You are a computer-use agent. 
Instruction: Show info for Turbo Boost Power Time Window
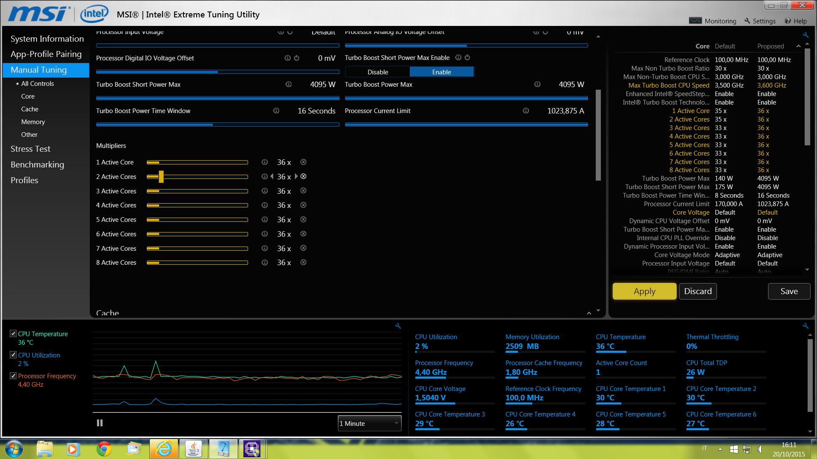pyautogui.click(x=276, y=111)
